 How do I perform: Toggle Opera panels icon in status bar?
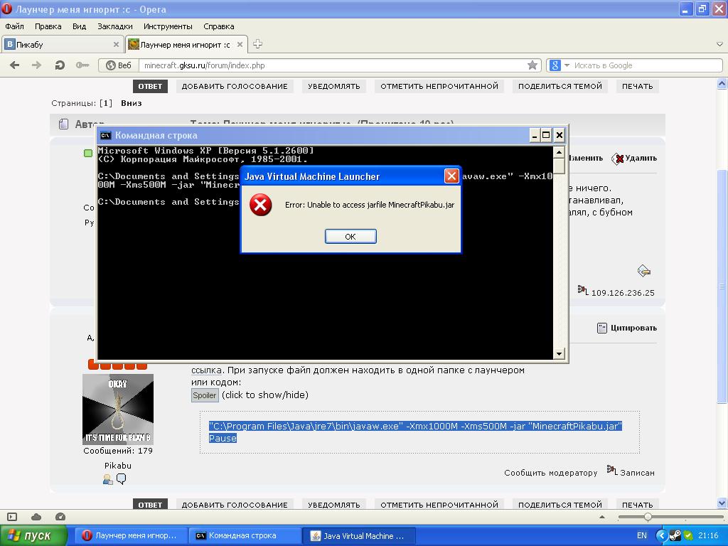pos(13,517)
